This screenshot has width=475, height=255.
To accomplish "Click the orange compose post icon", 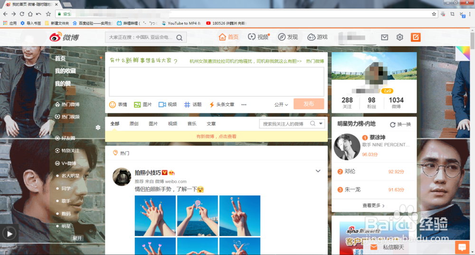I will tap(416, 37).
